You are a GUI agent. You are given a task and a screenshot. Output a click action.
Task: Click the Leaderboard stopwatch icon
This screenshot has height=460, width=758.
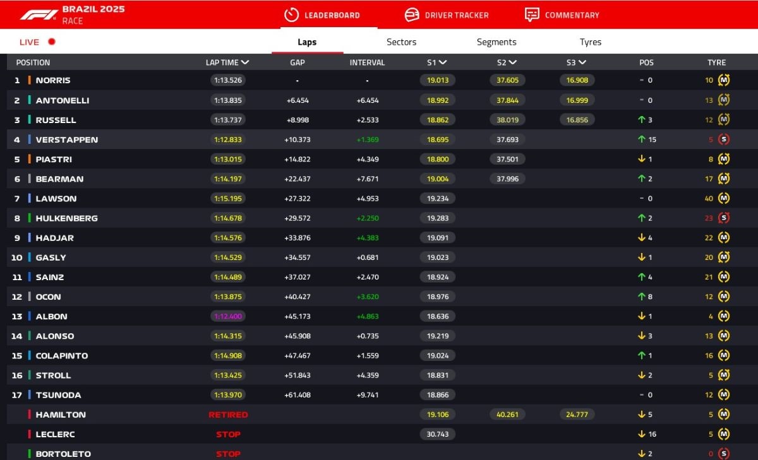291,15
